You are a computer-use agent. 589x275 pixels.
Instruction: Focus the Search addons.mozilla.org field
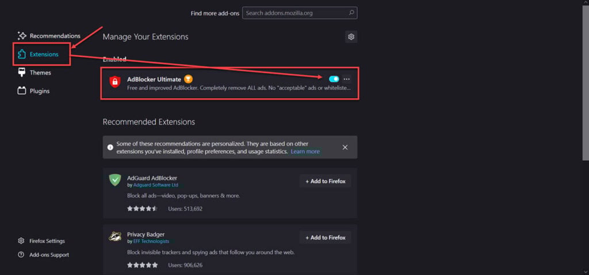coord(300,13)
